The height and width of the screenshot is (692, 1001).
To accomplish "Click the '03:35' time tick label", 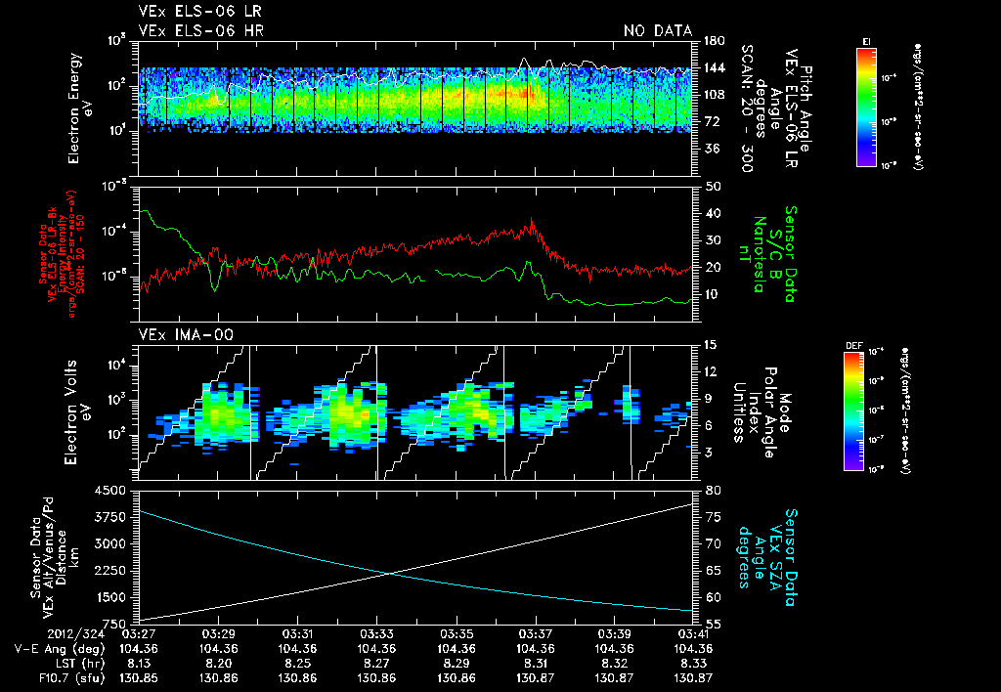I will [x=457, y=634].
